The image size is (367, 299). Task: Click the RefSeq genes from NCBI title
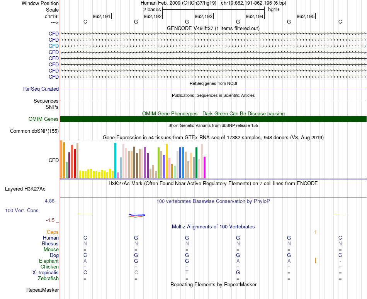point(214,83)
